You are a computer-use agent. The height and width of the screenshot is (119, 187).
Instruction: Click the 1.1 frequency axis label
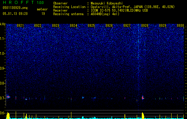point(3,39)
